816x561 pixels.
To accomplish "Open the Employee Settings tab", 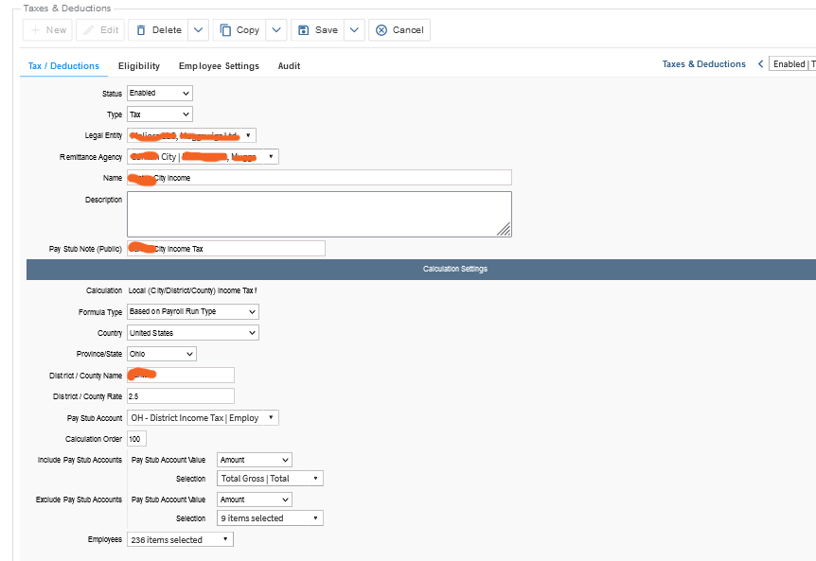I will (x=219, y=66).
